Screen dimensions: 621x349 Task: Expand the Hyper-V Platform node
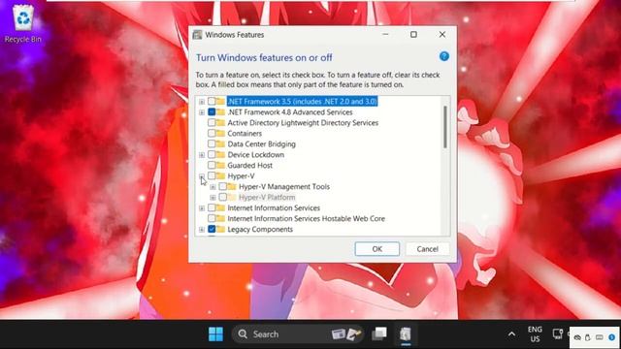[x=212, y=198]
